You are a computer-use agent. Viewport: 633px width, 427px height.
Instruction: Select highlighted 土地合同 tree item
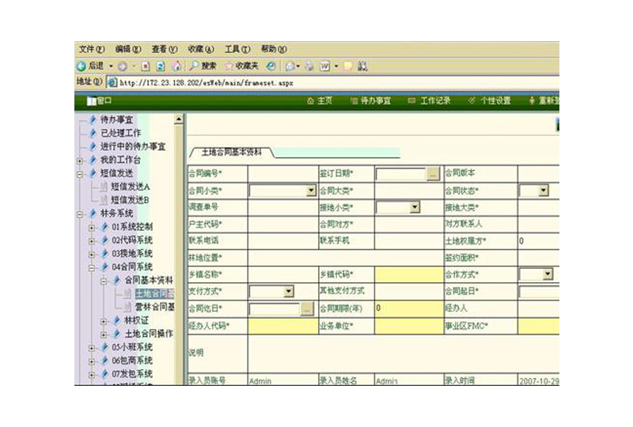[154, 293]
